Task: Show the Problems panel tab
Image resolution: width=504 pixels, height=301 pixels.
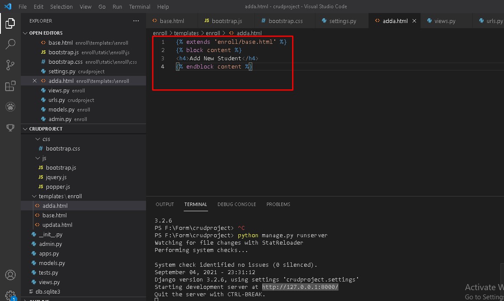Action: [x=278, y=205]
